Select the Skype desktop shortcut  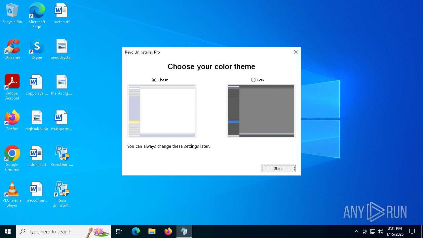37,50
